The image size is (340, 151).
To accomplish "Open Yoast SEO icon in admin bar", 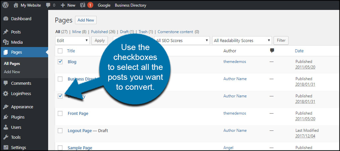I will point(82,5).
